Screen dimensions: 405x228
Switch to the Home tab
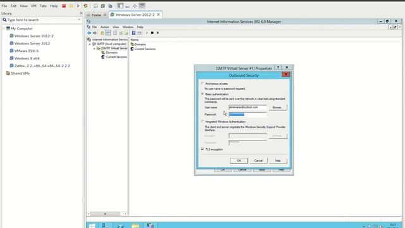(96, 15)
